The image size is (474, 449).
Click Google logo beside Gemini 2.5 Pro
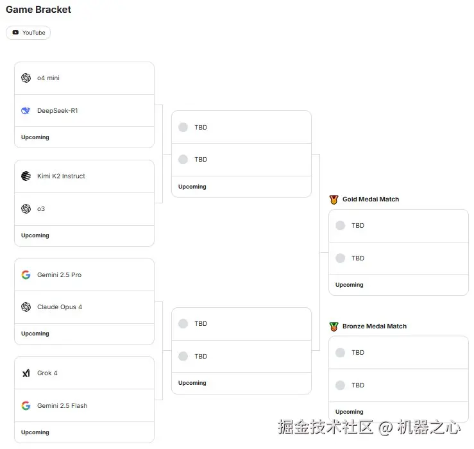point(26,275)
